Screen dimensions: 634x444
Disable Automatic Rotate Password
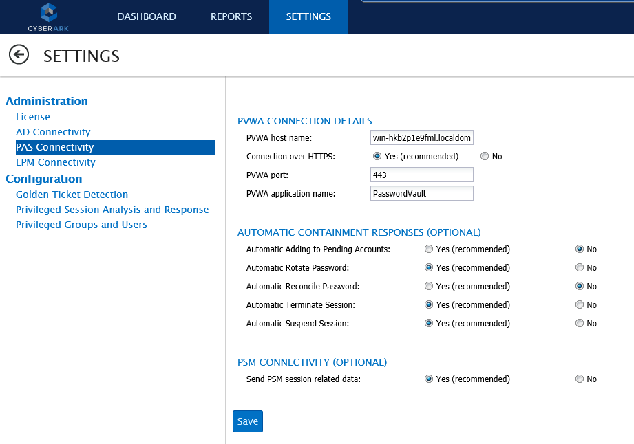point(579,267)
